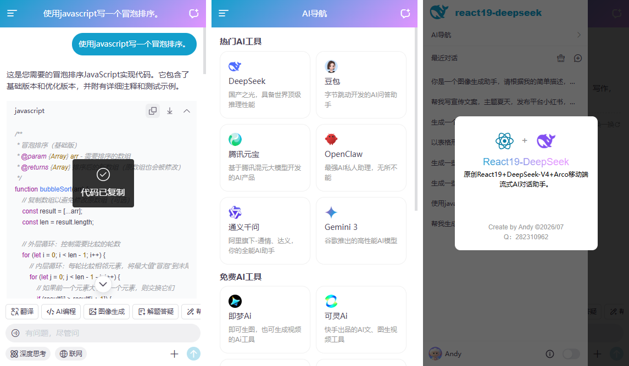Image resolution: width=629 pixels, height=366 pixels.
Task: Toggle 深度思考 mode
Action: [x=28, y=353]
